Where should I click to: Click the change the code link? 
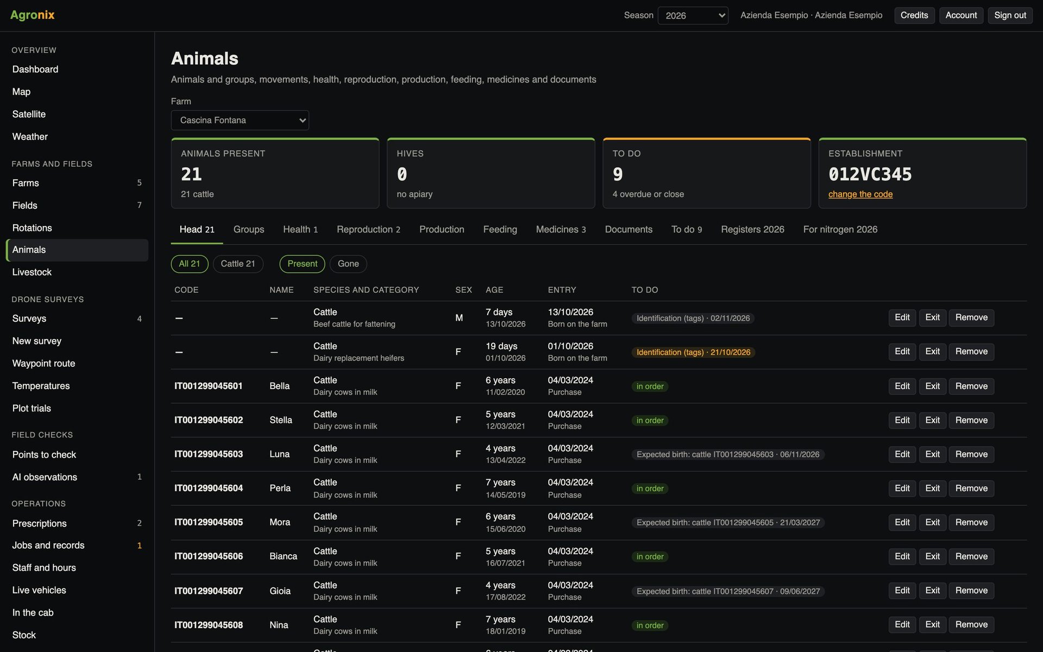click(x=860, y=194)
